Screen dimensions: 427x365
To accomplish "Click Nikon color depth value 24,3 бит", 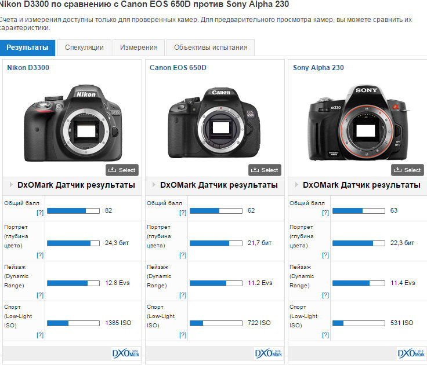I will click(117, 243).
